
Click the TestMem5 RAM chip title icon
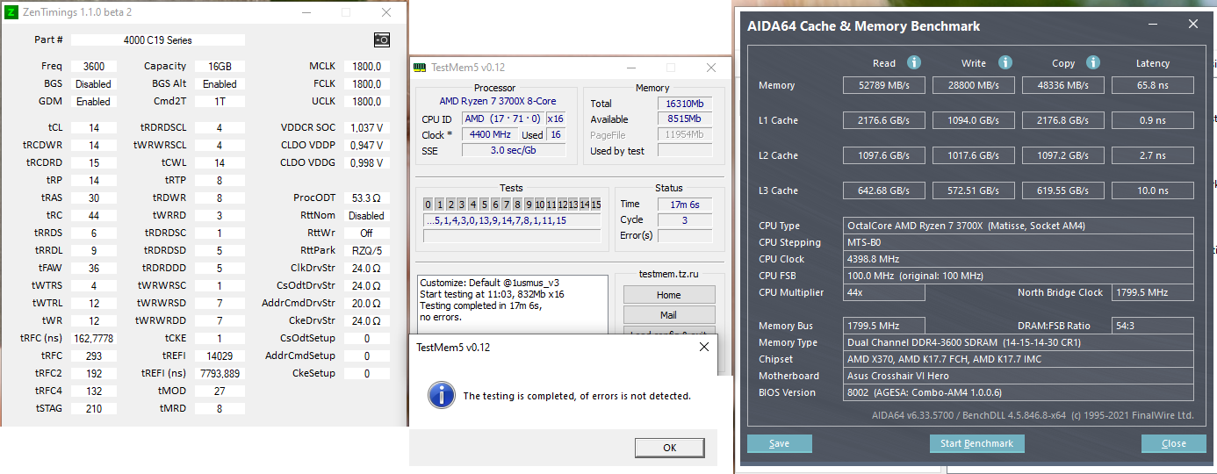coord(421,68)
